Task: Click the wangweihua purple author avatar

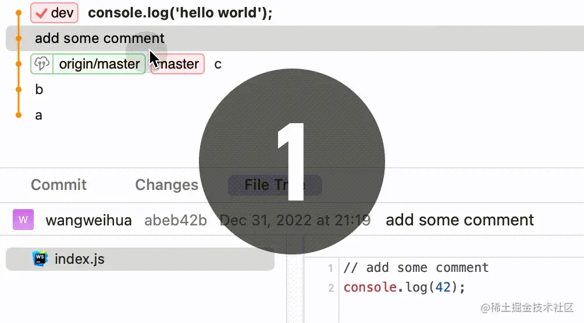Action: pos(23,220)
